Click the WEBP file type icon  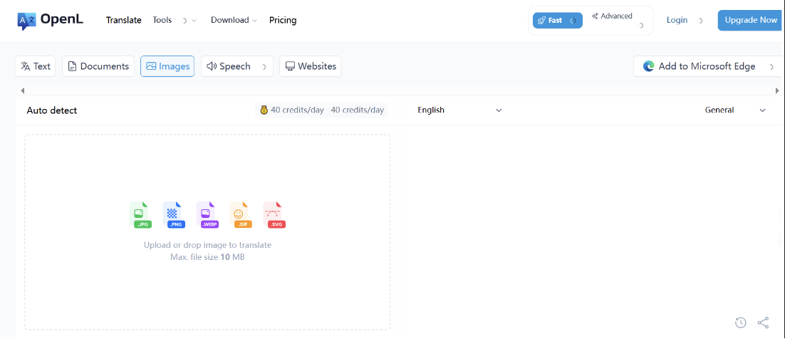206,214
